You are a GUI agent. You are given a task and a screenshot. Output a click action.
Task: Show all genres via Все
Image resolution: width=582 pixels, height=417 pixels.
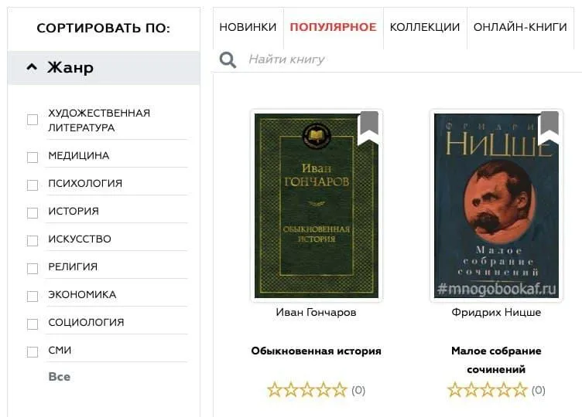click(60, 377)
